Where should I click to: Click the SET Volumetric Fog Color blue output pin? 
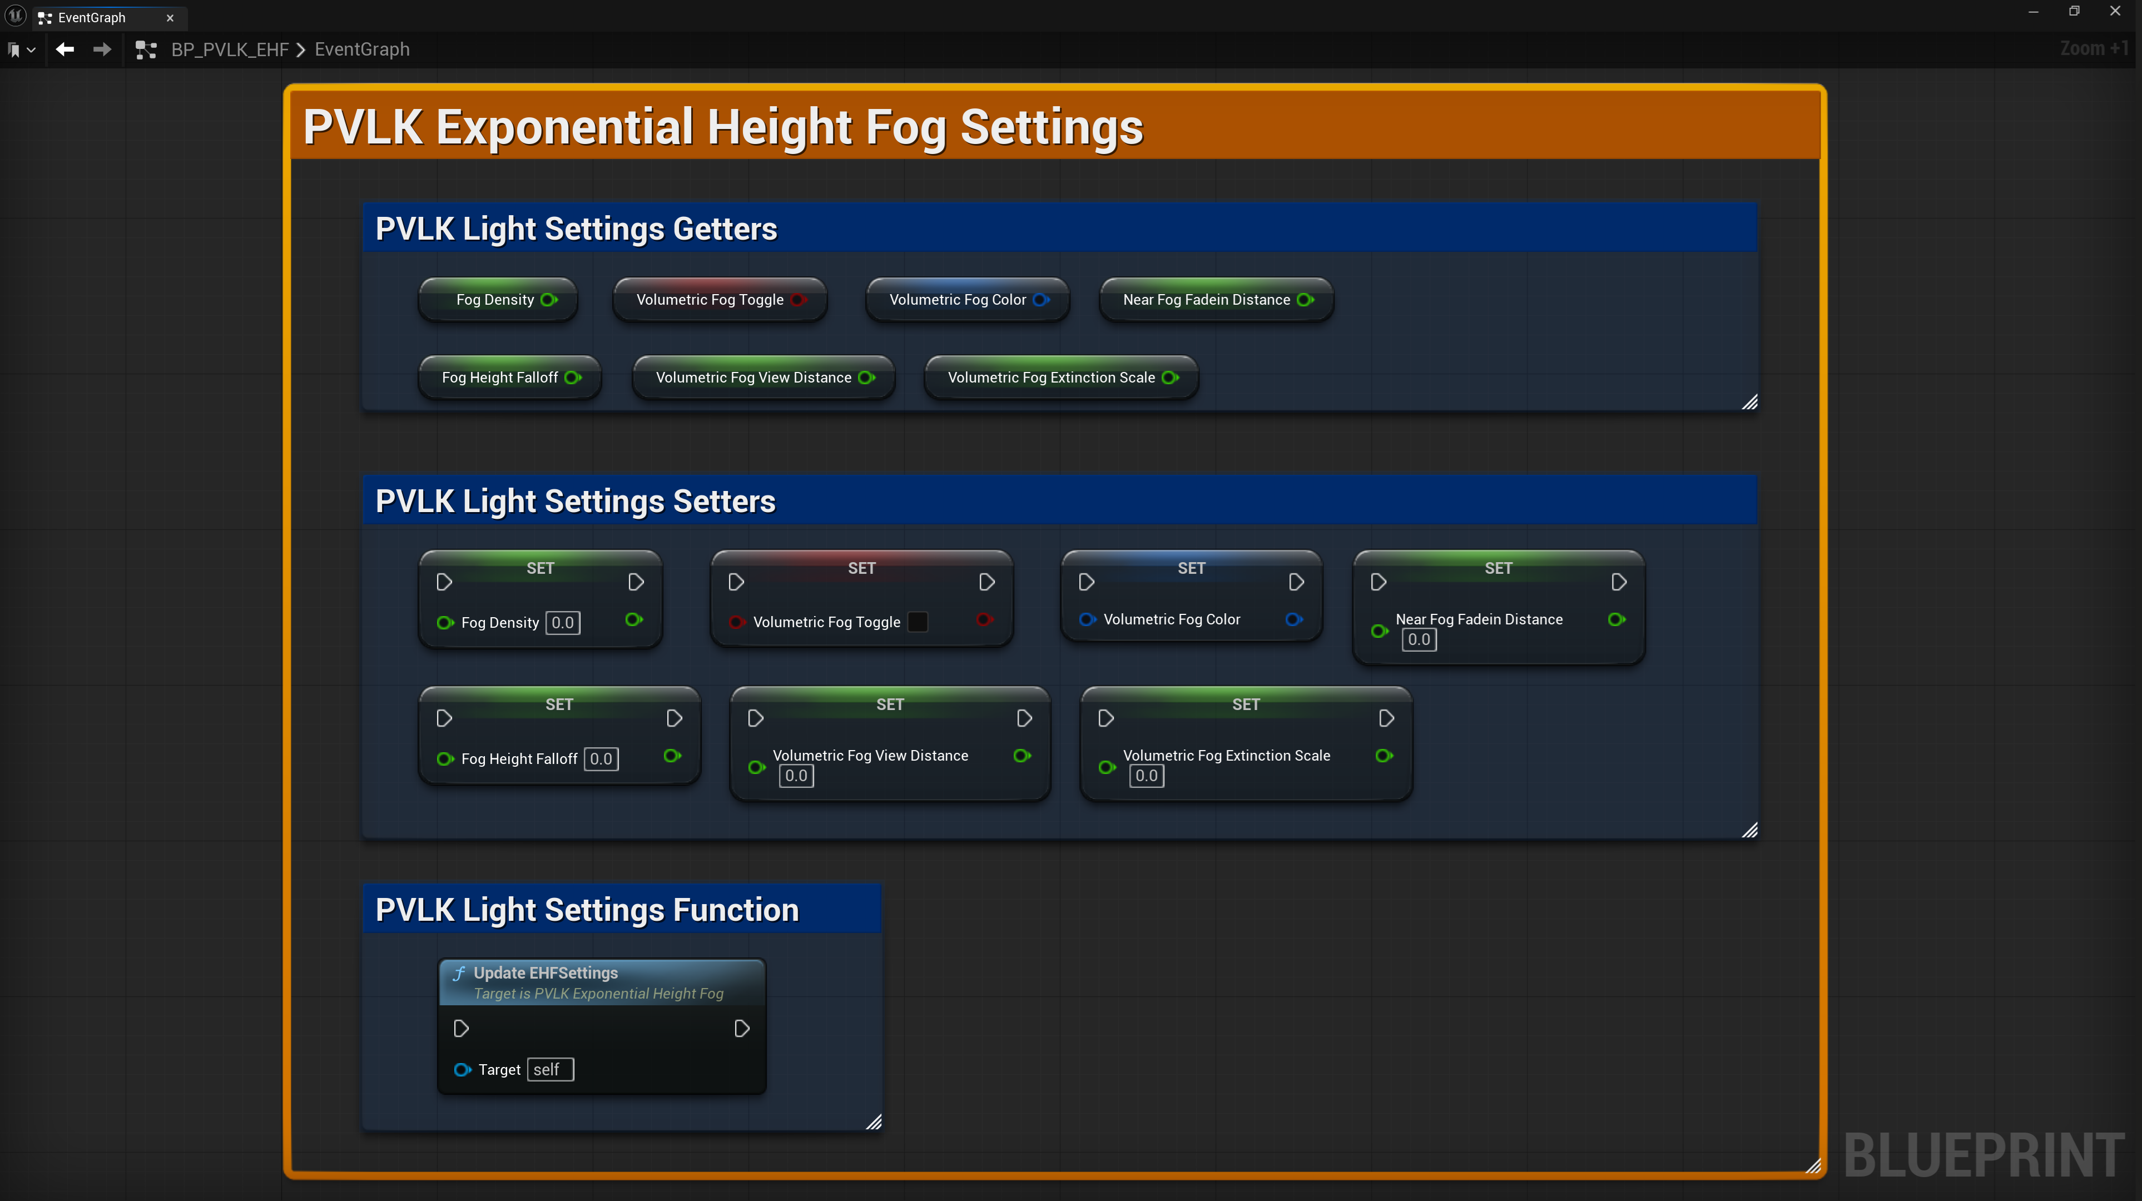1294,619
